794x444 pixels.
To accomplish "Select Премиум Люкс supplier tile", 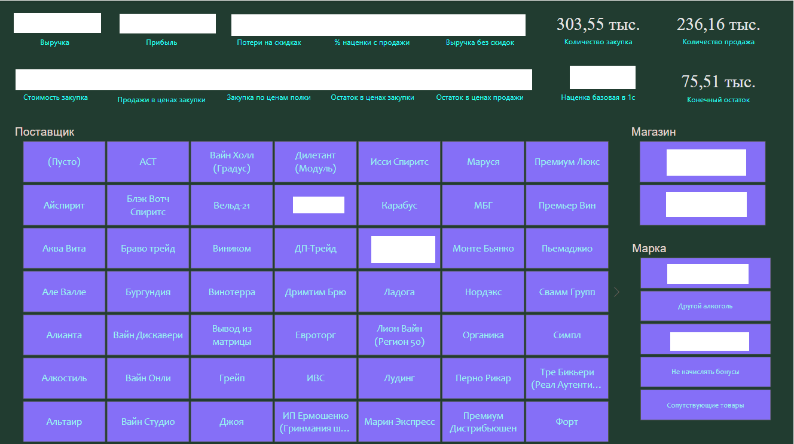I will pyautogui.click(x=567, y=162).
